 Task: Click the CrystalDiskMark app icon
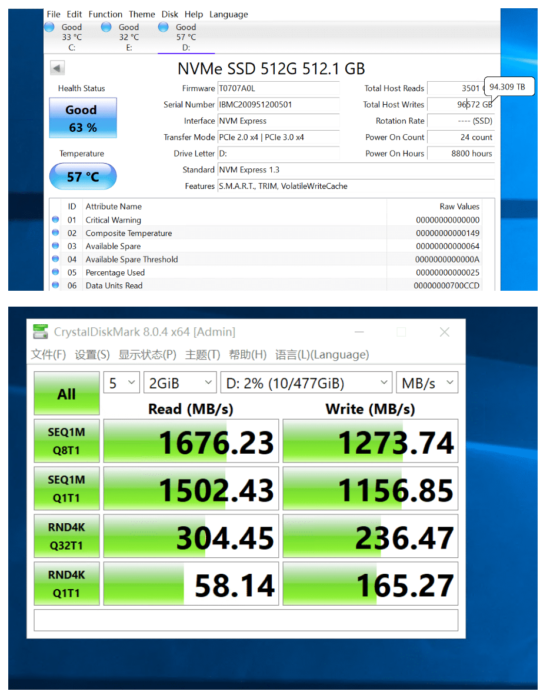tap(41, 332)
